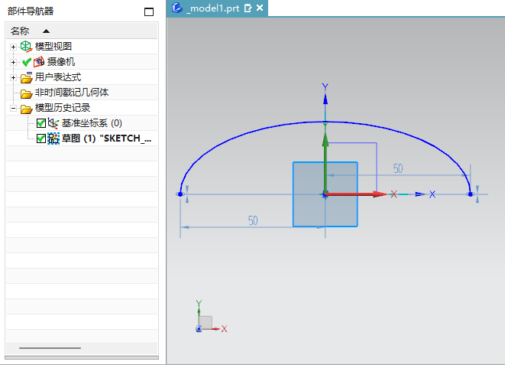This screenshot has width=505, height=365.
Task: Expand the 摄像机 tree node
Action: tap(13, 62)
